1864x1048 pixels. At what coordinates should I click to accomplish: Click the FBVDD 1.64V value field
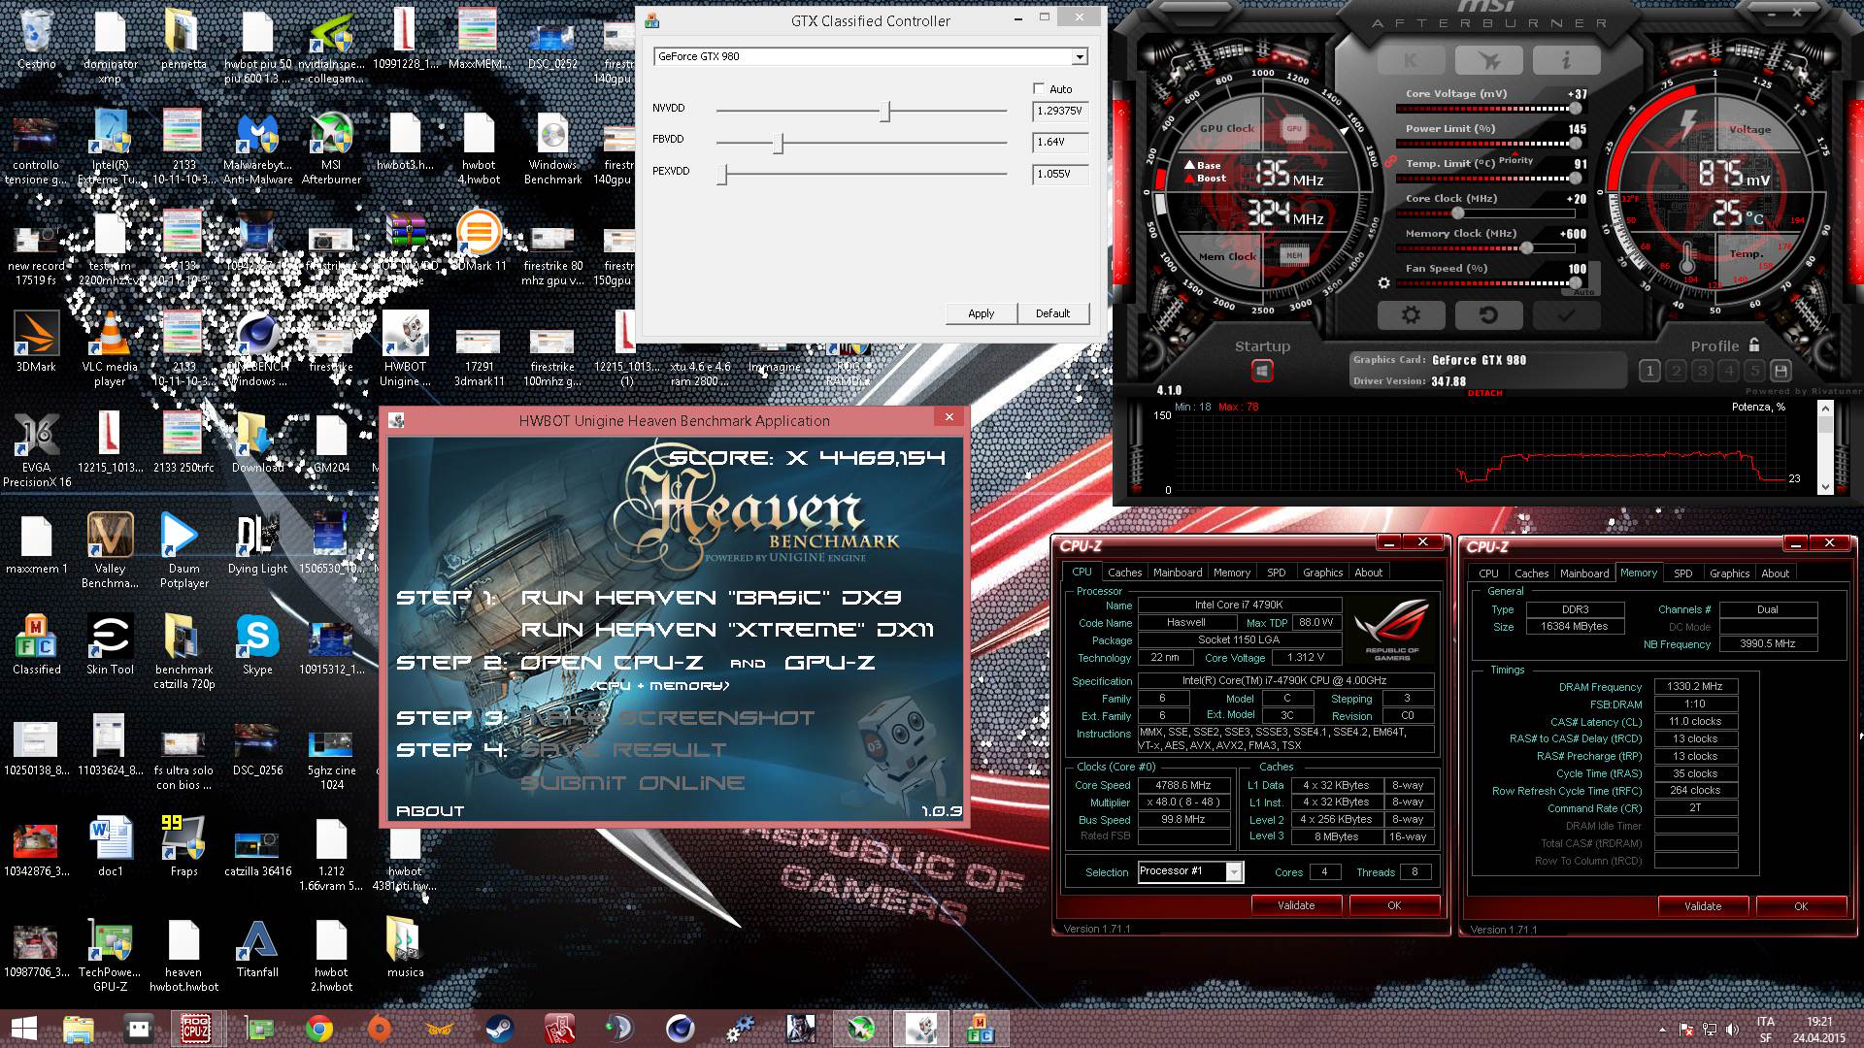pyautogui.click(x=1060, y=142)
